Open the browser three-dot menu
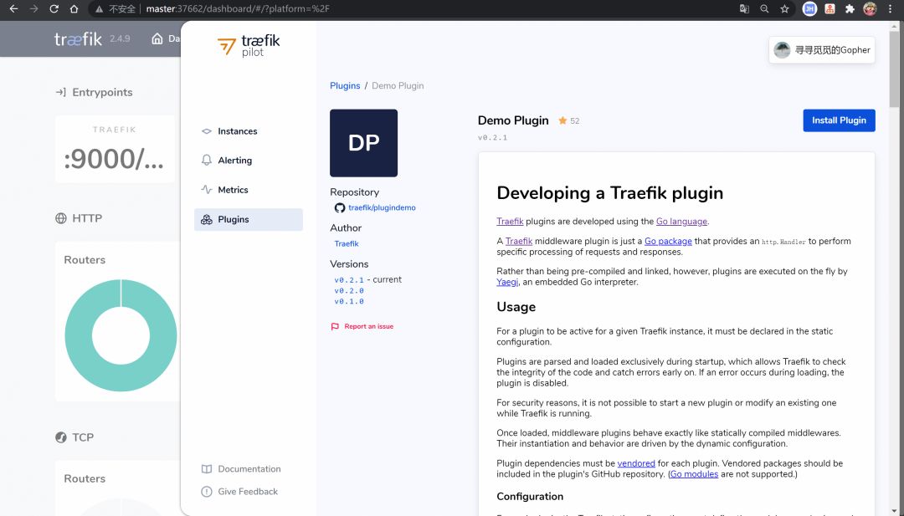904x516 pixels. point(890,8)
